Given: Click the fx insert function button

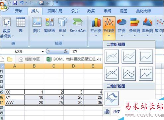Looking at the screenshot, I should point(66,51).
